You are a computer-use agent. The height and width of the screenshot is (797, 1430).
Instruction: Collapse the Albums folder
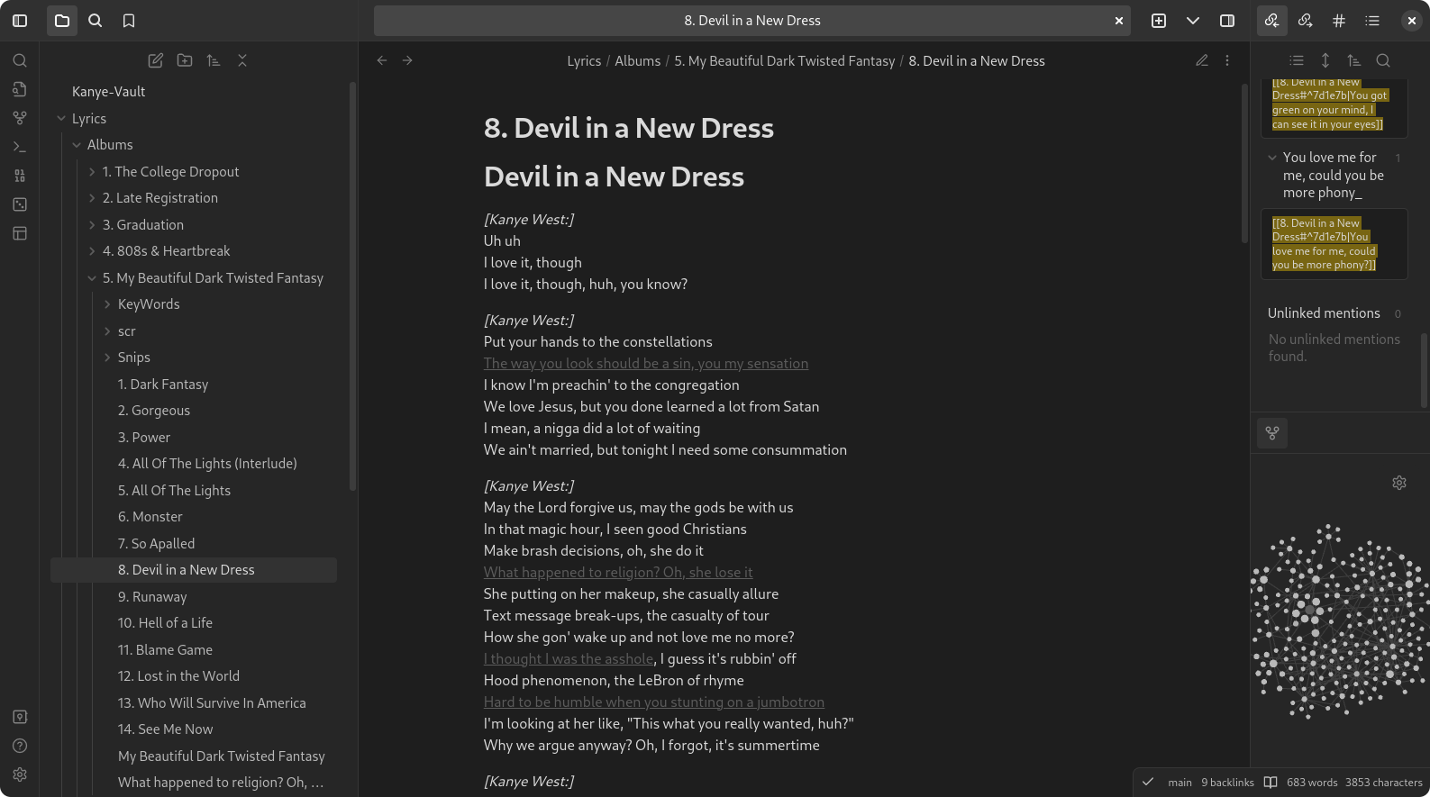(x=77, y=145)
